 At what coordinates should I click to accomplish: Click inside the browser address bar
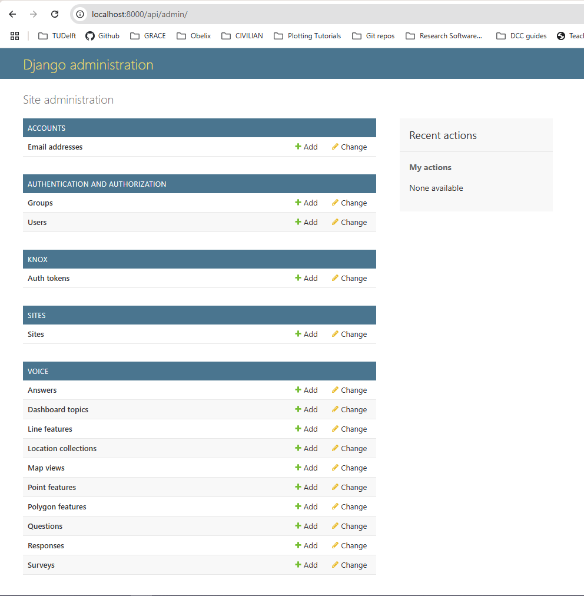[177, 14]
